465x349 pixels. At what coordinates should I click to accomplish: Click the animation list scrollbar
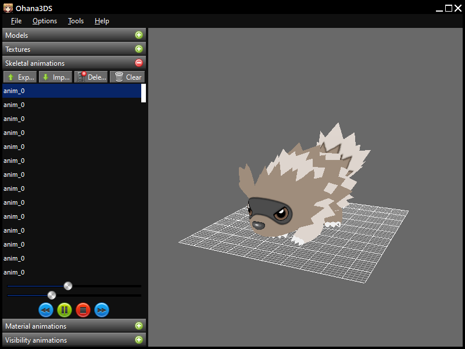(144, 93)
